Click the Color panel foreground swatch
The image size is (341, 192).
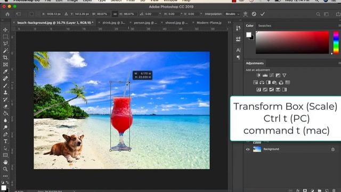point(249,35)
